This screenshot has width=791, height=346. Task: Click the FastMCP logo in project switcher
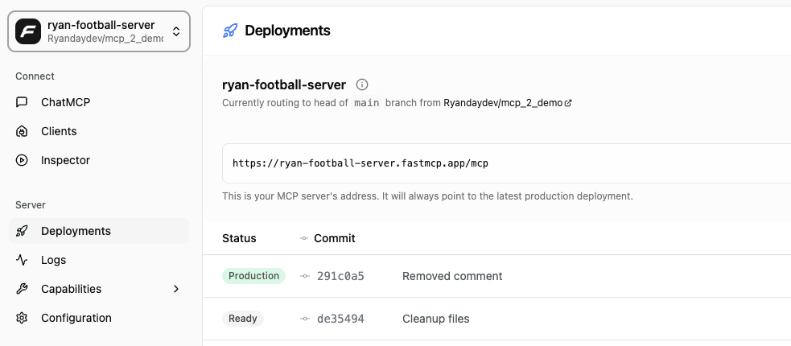(27, 31)
